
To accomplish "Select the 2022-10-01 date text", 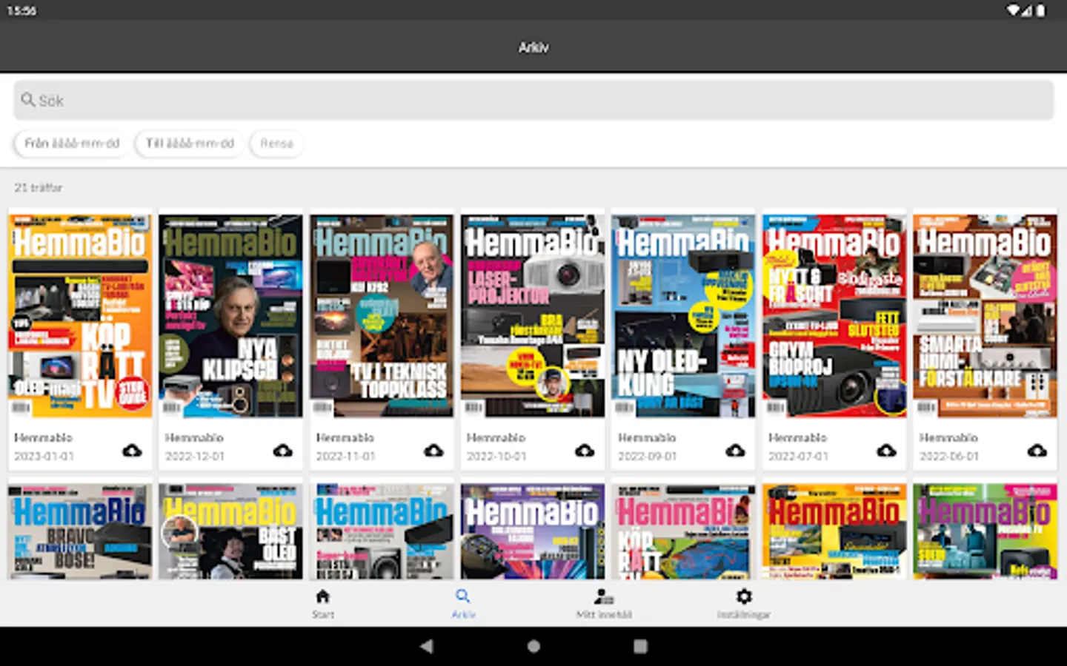I will tap(496, 457).
